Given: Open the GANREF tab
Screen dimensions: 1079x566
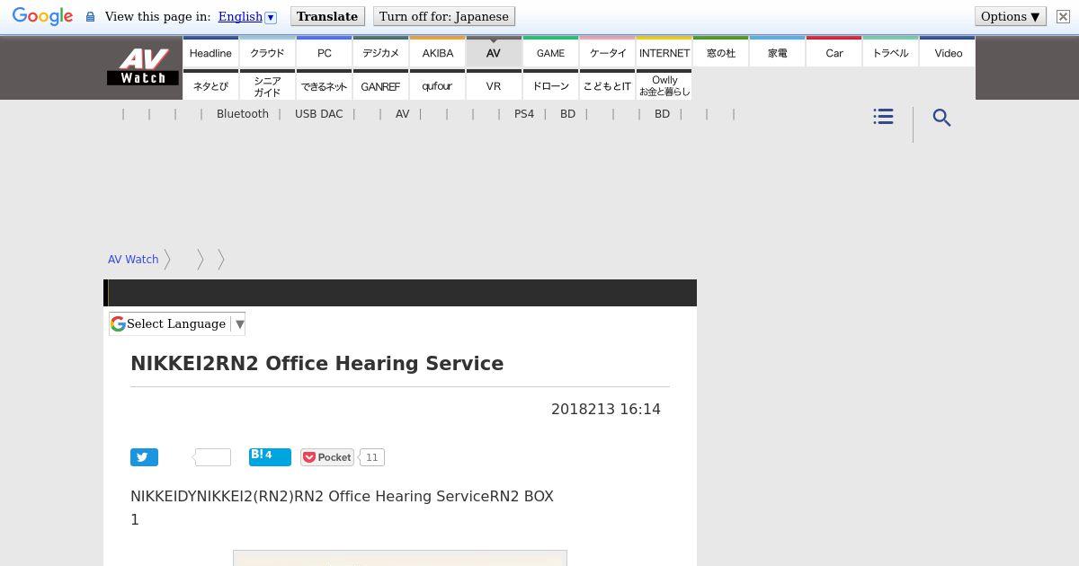Looking at the screenshot, I should [x=380, y=86].
